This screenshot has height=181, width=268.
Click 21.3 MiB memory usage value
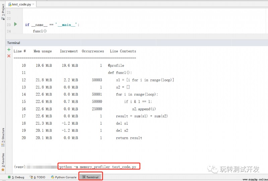pyautogui.click(x=44, y=123)
